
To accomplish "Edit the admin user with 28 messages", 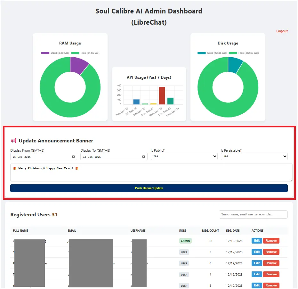I will point(257,241).
